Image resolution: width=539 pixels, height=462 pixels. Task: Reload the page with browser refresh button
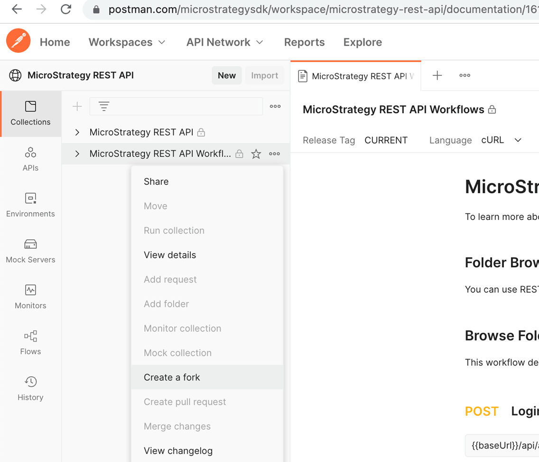[65, 9]
